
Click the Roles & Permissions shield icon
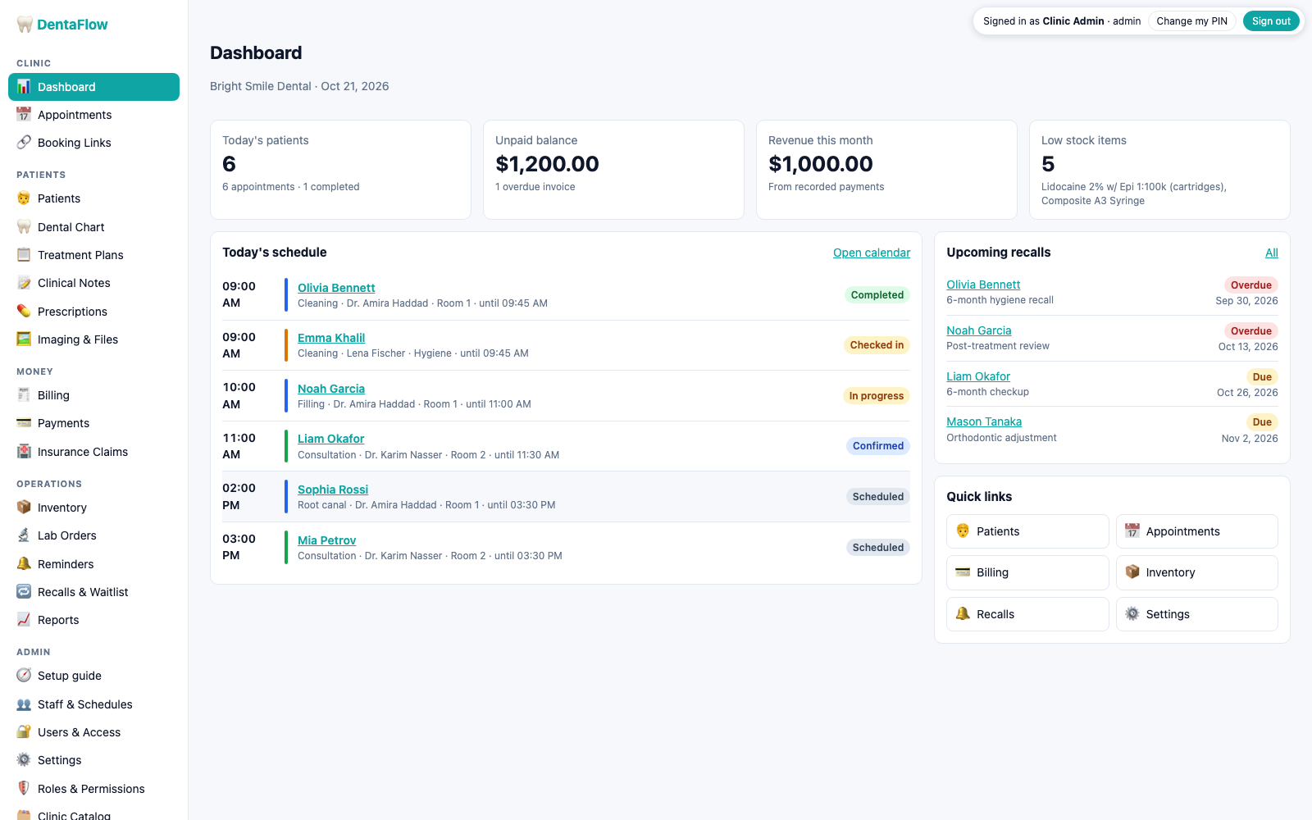24,789
